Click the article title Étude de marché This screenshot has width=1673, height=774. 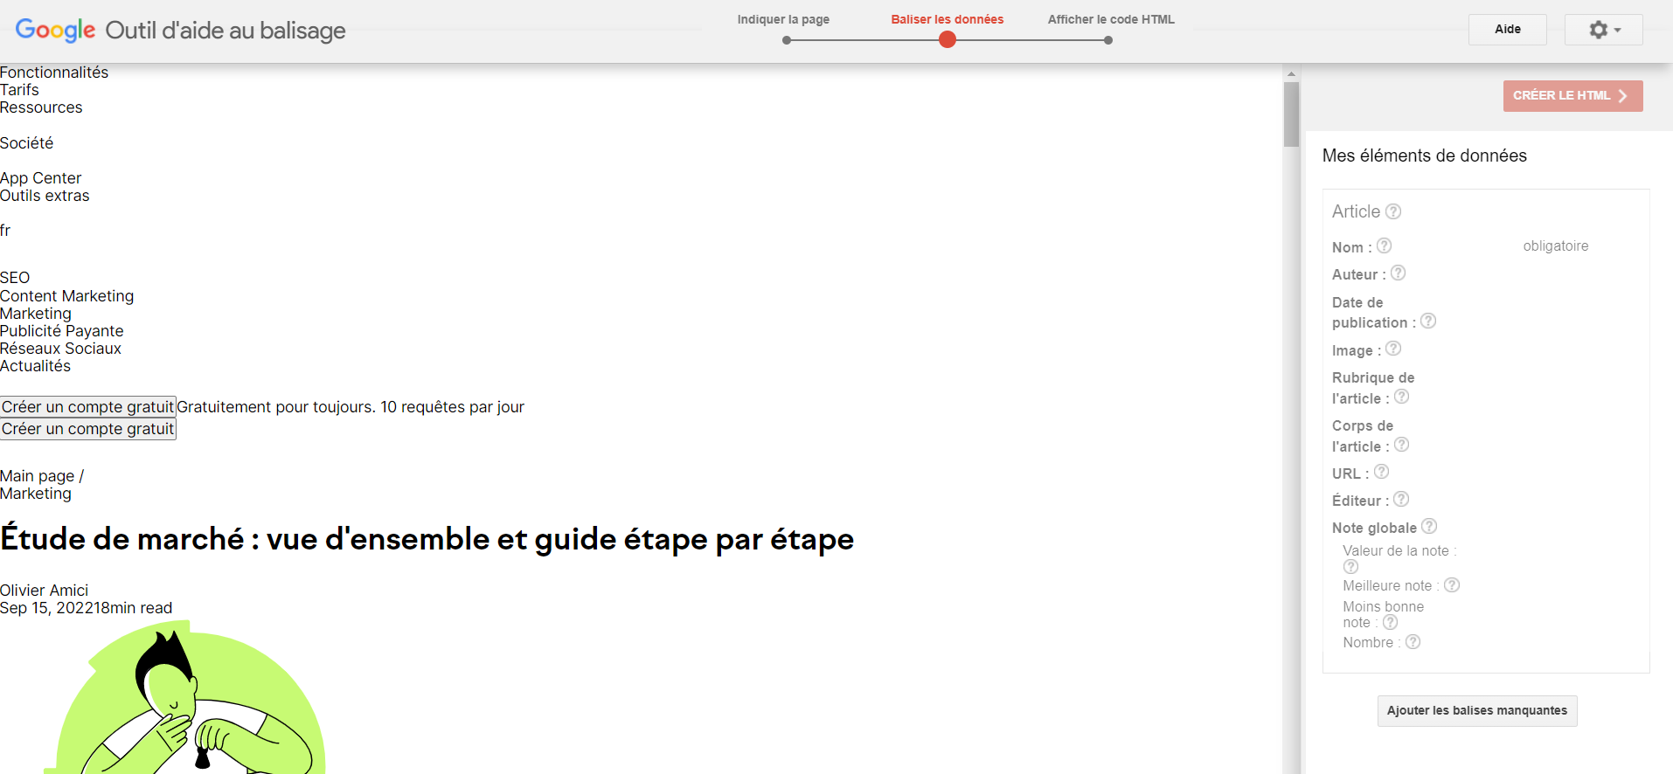pyautogui.click(x=427, y=539)
